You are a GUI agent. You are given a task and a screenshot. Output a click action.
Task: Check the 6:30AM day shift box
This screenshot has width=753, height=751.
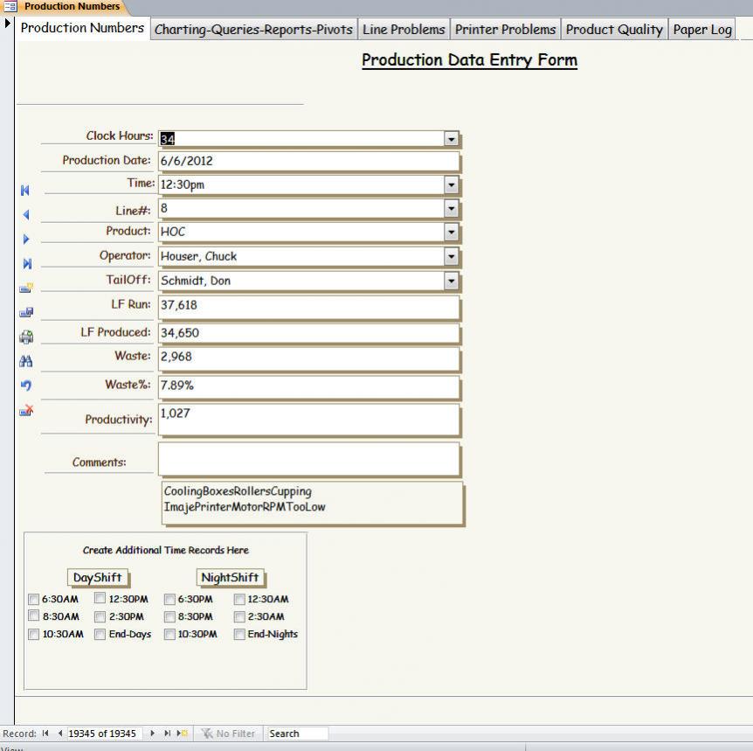pos(33,599)
